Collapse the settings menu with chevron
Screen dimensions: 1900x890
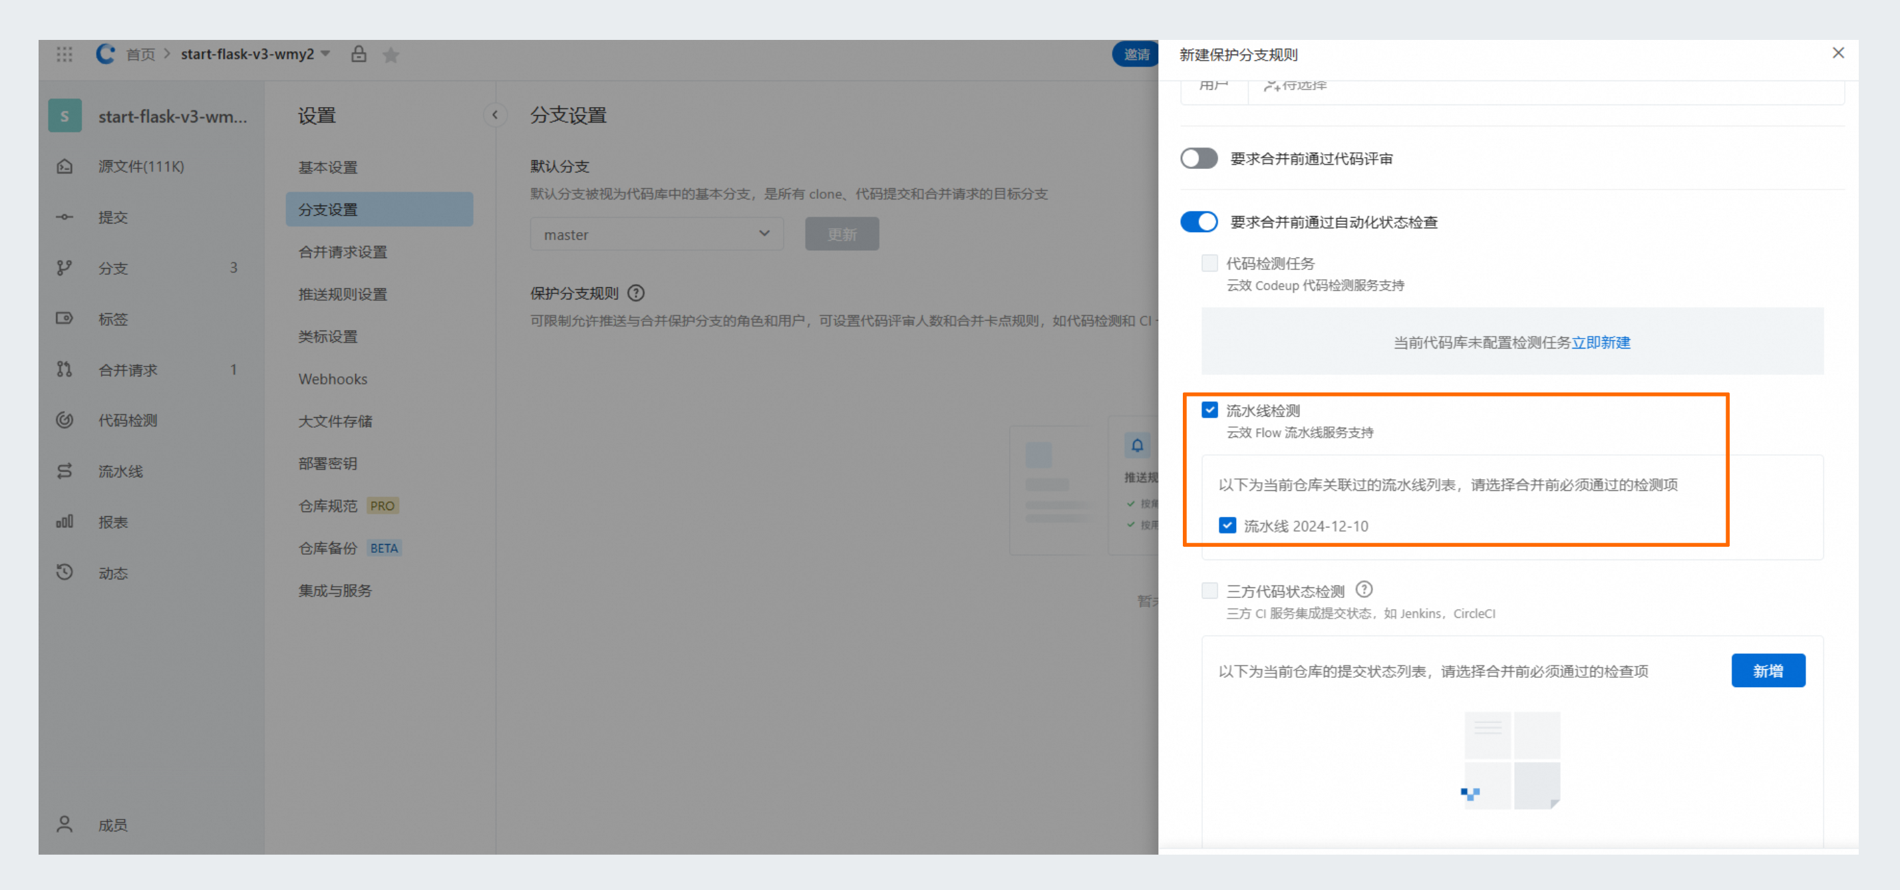click(495, 115)
